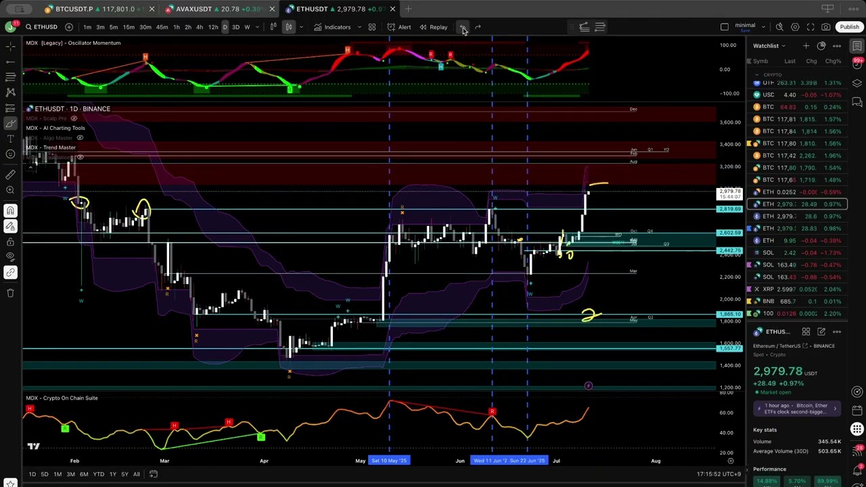Image resolution: width=866 pixels, height=487 pixels.
Task: Add a symbol to compare
Action: pyautogui.click(x=68, y=27)
